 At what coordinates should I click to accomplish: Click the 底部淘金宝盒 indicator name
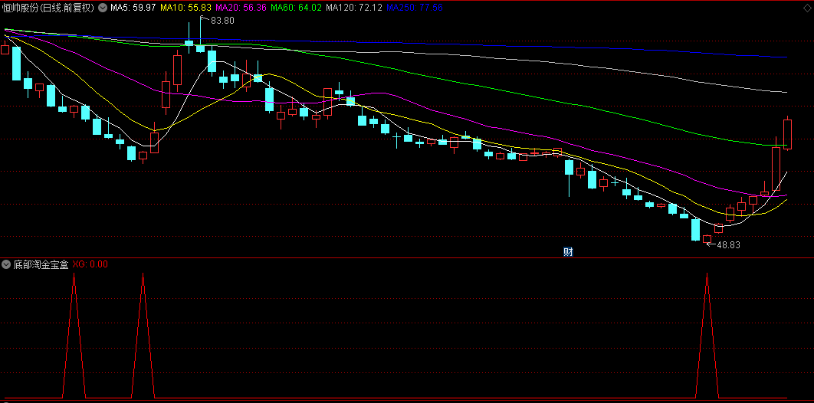41,264
